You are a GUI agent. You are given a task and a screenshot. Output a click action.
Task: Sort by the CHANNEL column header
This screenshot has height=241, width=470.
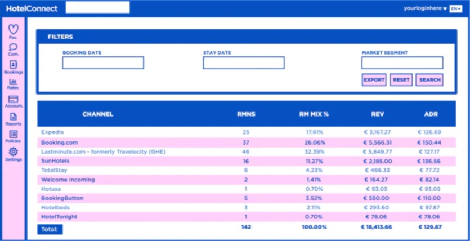tap(98, 114)
